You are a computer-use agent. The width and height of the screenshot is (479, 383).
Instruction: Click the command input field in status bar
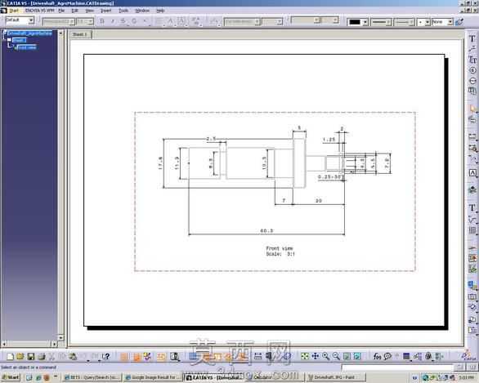pyautogui.click(x=398, y=367)
